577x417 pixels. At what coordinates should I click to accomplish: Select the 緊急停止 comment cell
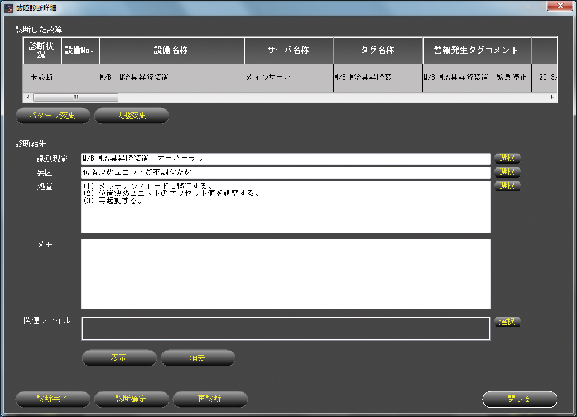point(477,78)
